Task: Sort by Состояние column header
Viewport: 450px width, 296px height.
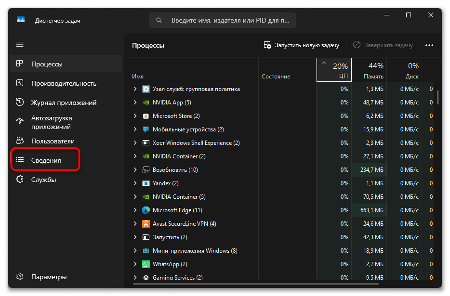Action: (x=287, y=70)
